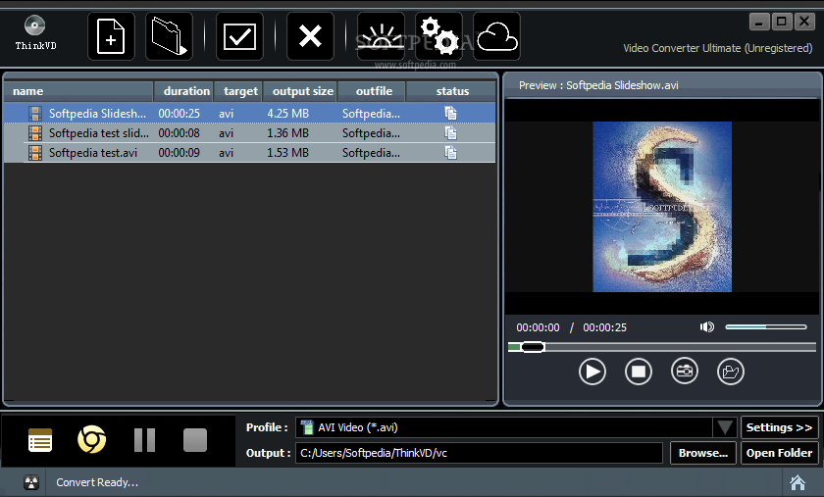The image size is (824, 497).
Task: Click status icon for Softpedia Slidesh... row
Action: (x=450, y=113)
